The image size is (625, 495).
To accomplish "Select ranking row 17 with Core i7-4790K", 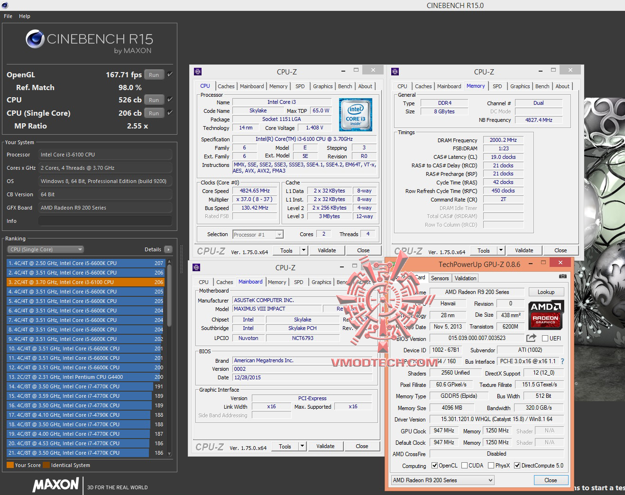I will click(x=85, y=415).
